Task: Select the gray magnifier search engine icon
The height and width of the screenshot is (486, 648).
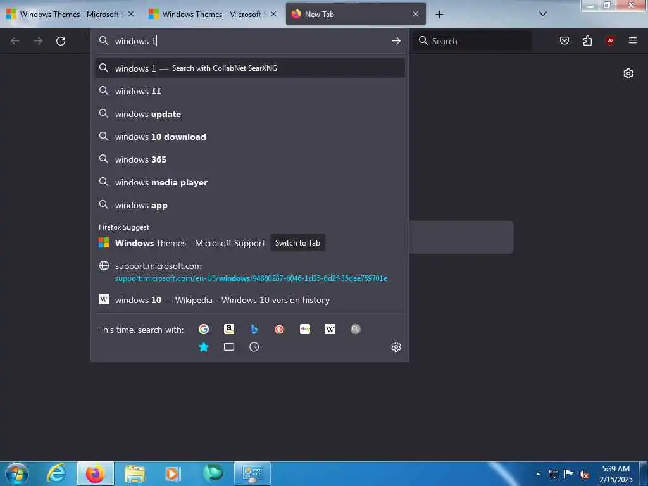Action: (356, 329)
